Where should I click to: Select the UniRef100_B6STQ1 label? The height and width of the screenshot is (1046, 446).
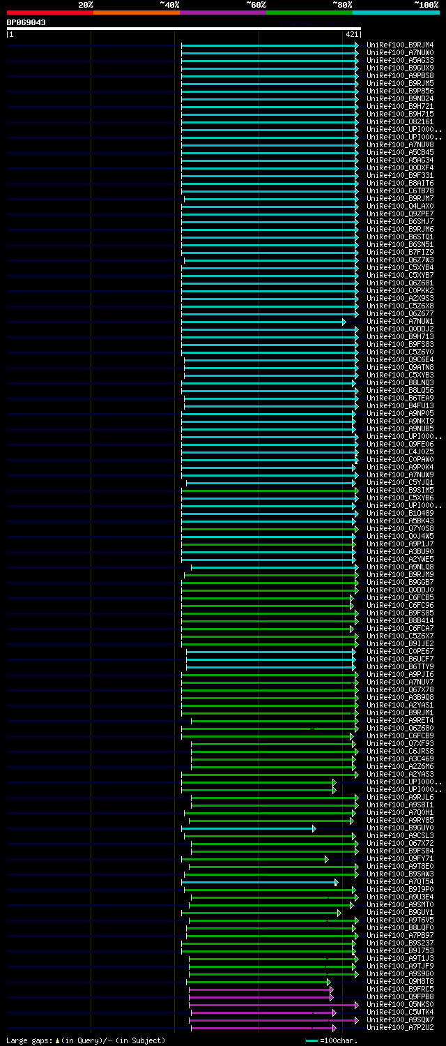click(400, 237)
